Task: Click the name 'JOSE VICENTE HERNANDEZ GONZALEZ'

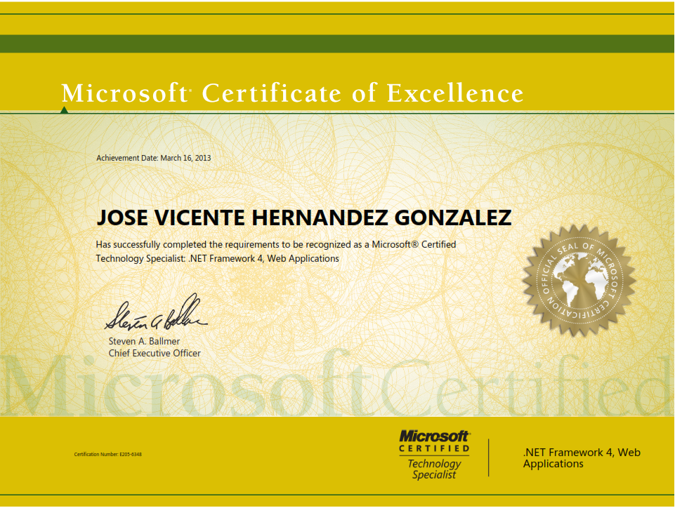Action: [304, 218]
